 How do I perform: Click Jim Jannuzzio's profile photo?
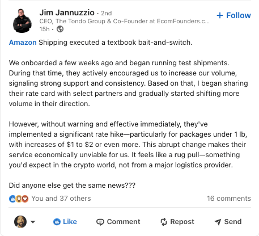(x=22, y=21)
